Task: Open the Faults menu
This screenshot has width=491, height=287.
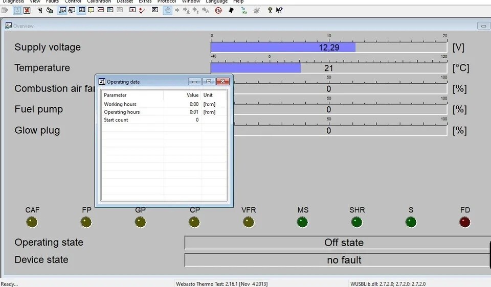Action: [x=52, y=2]
